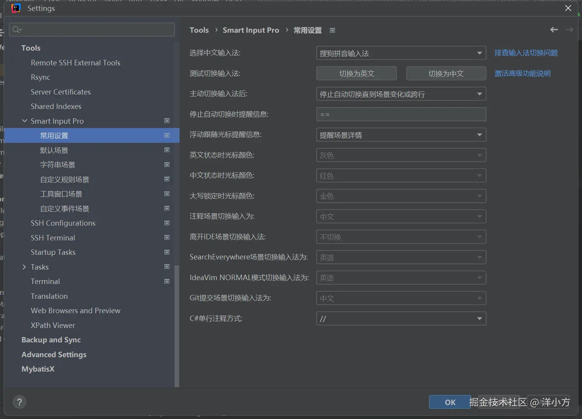
Task: Open the Git提交场景切换输入法为 dropdown
Action: (x=401, y=298)
